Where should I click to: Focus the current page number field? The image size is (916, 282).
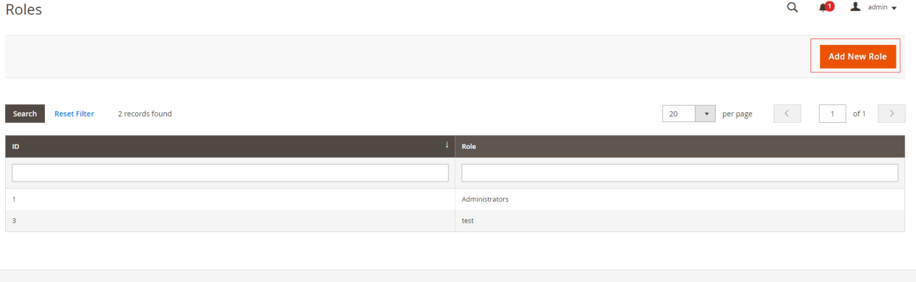pyautogui.click(x=832, y=114)
